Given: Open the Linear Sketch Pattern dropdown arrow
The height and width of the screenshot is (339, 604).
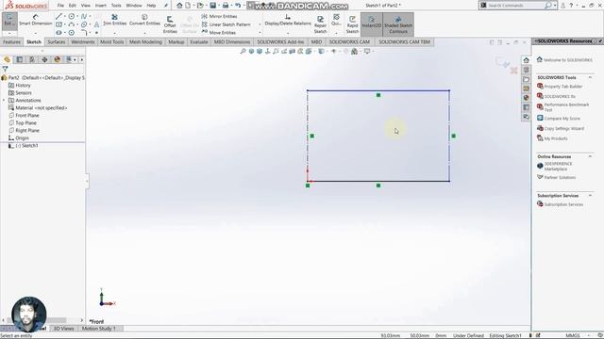Looking at the screenshot, I should tap(260, 24).
